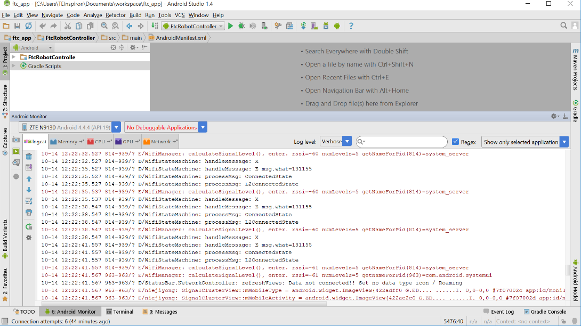Image resolution: width=581 pixels, height=326 pixels.
Task: Switch to the Memory monitor tab
Action: (x=67, y=142)
